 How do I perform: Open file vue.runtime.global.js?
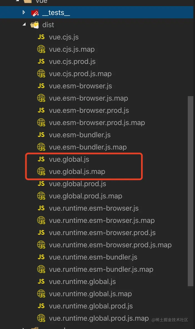pyautogui.click(x=82, y=281)
